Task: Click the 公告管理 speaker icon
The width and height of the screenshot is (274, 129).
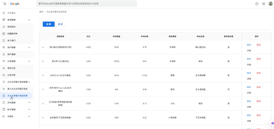Action: pyautogui.click(x=4, y=61)
